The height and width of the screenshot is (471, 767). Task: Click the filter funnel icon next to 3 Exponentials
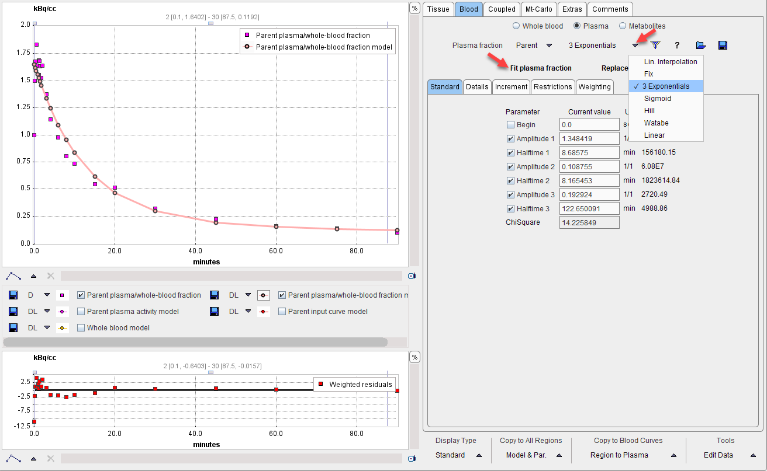click(655, 45)
